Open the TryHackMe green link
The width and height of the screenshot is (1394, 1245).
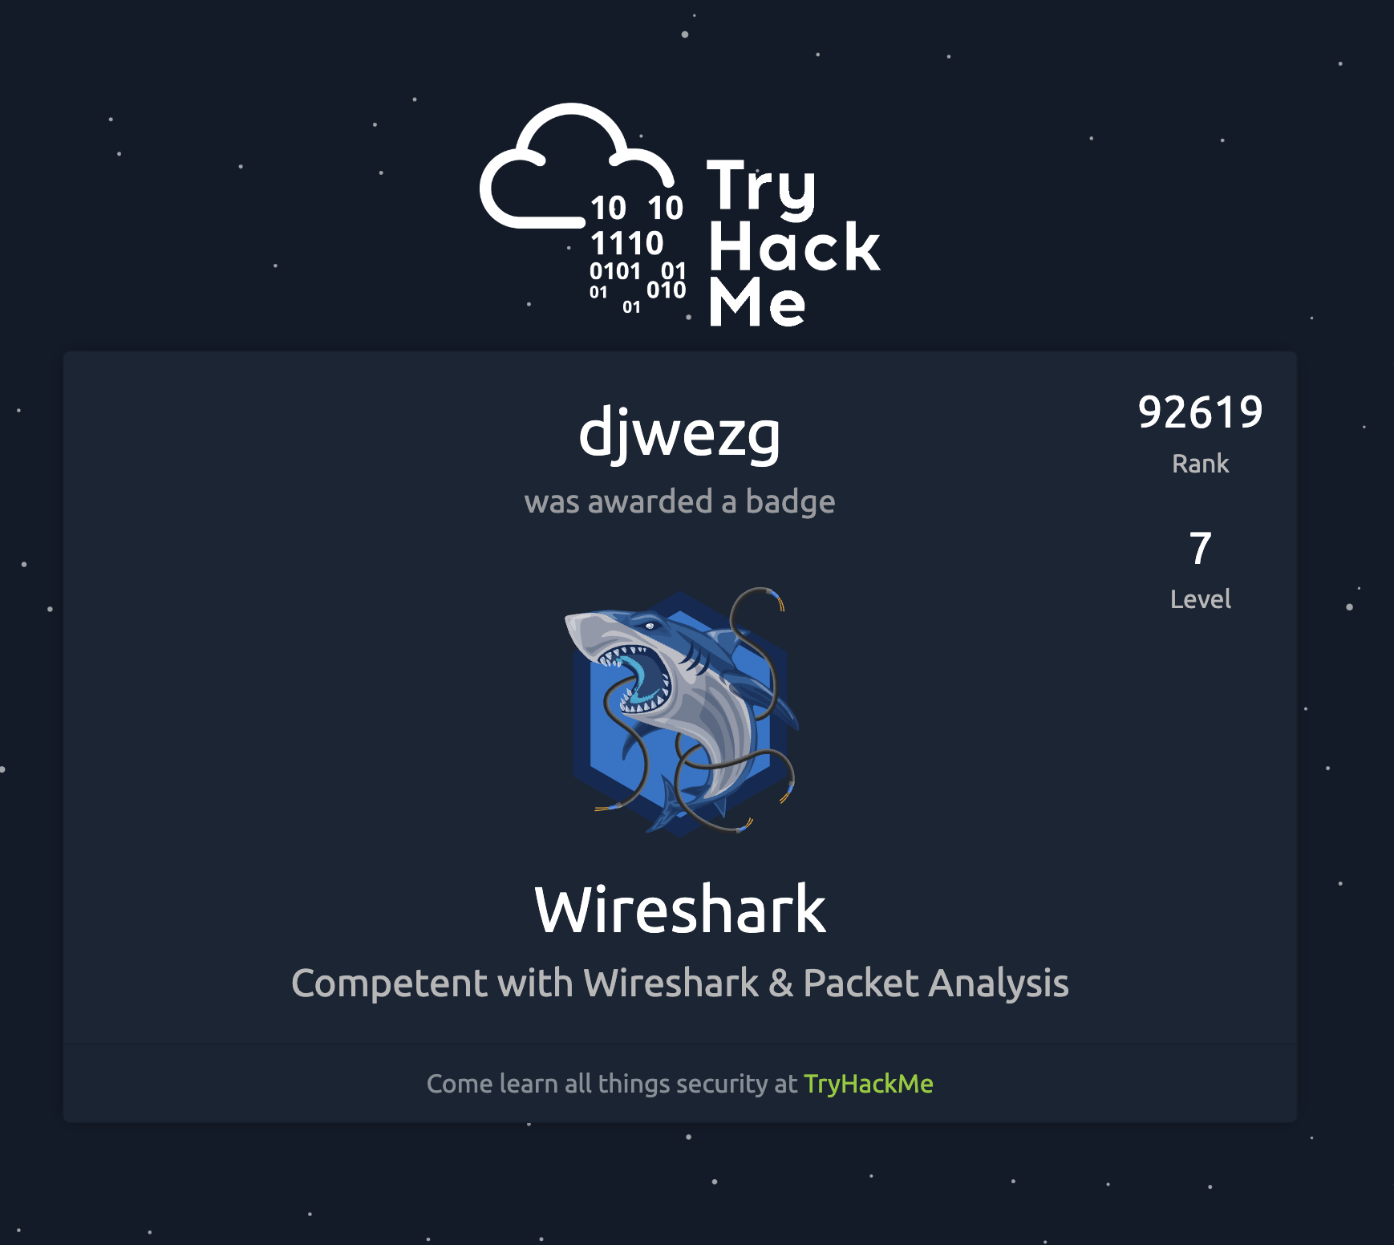(869, 1084)
